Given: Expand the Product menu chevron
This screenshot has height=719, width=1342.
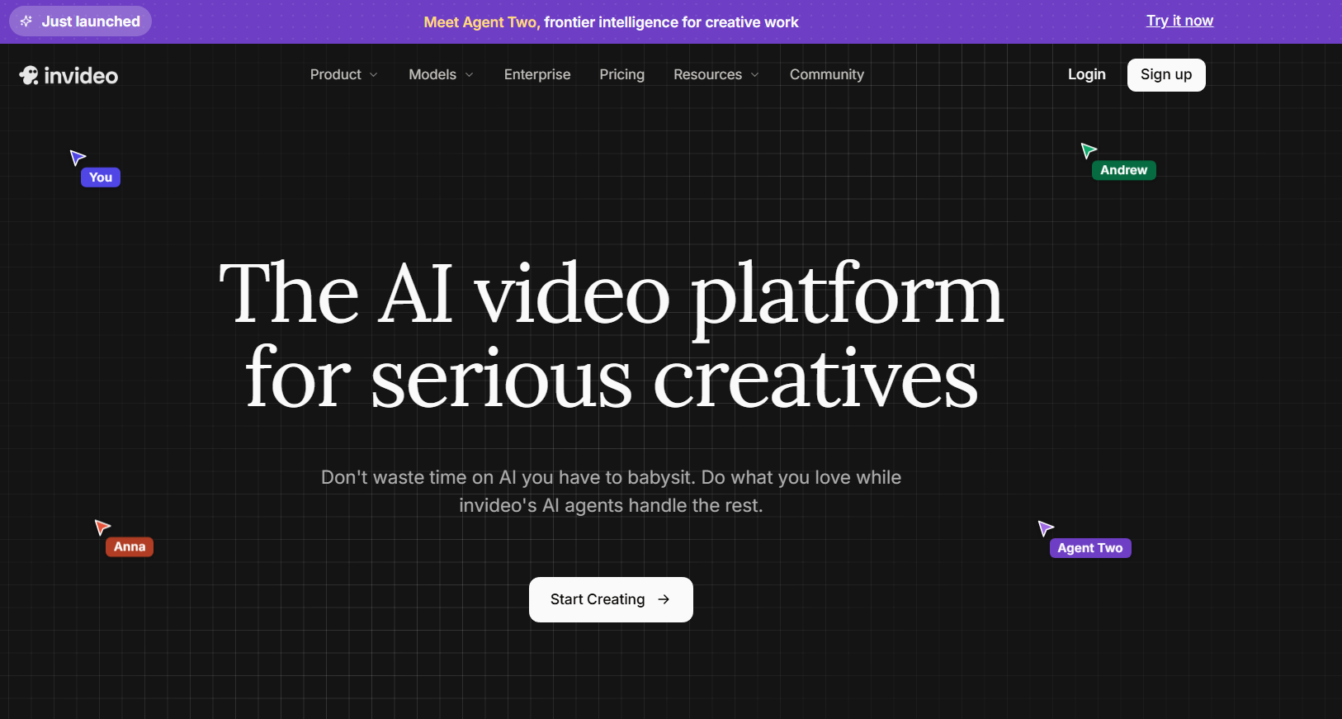Looking at the screenshot, I should (x=374, y=75).
